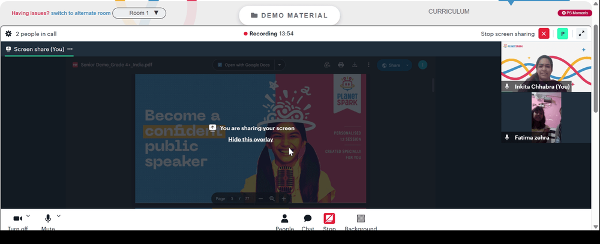Click add to Drive icon in PDF viewer

327,65
